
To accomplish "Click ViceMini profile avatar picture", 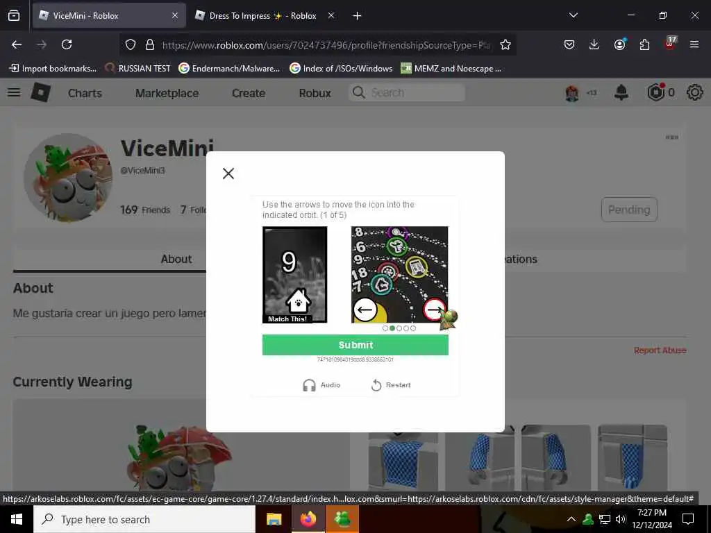I will (x=68, y=178).
